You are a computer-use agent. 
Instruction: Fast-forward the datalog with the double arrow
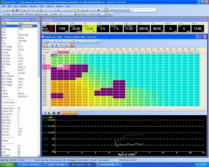[98, 10]
